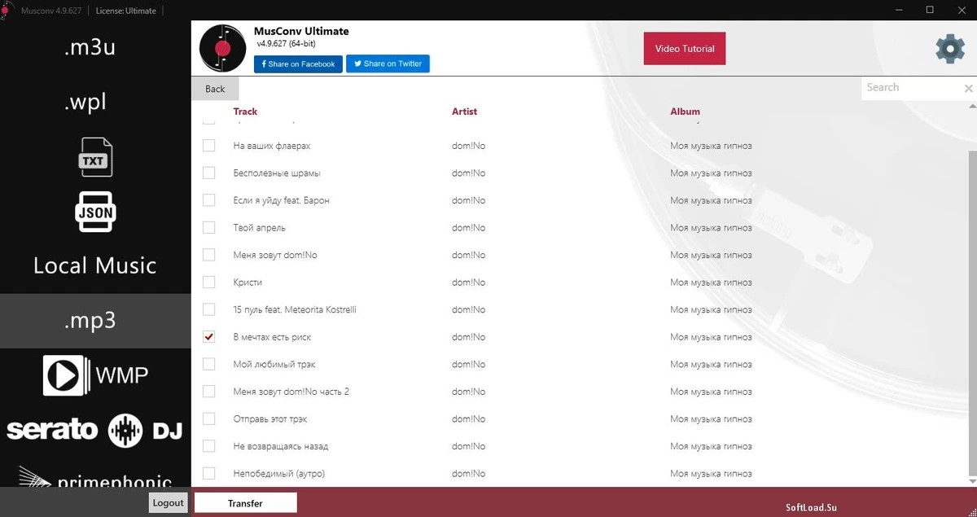This screenshot has width=977, height=517.
Task: Click artist dom!No in Кристи row
Action: tap(468, 283)
